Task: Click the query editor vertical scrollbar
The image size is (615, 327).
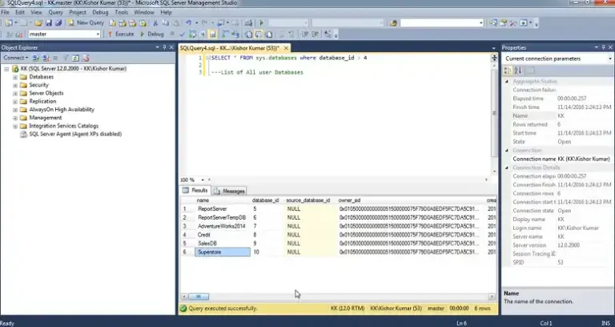Action: tap(494, 114)
